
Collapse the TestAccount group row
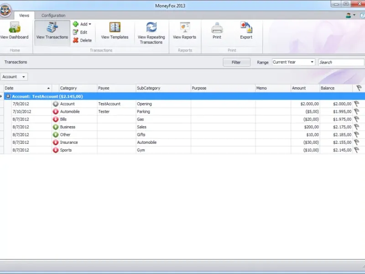click(8, 96)
